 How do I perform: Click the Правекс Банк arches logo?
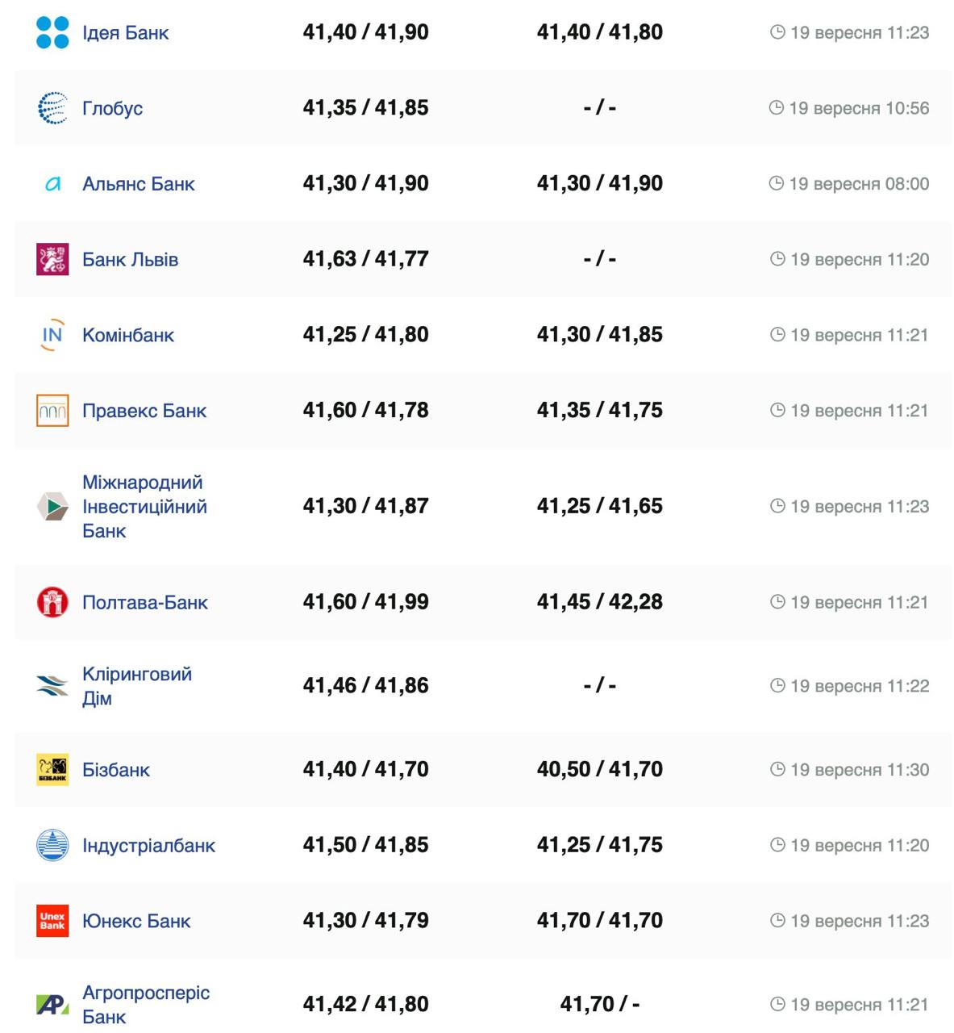pos(52,411)
